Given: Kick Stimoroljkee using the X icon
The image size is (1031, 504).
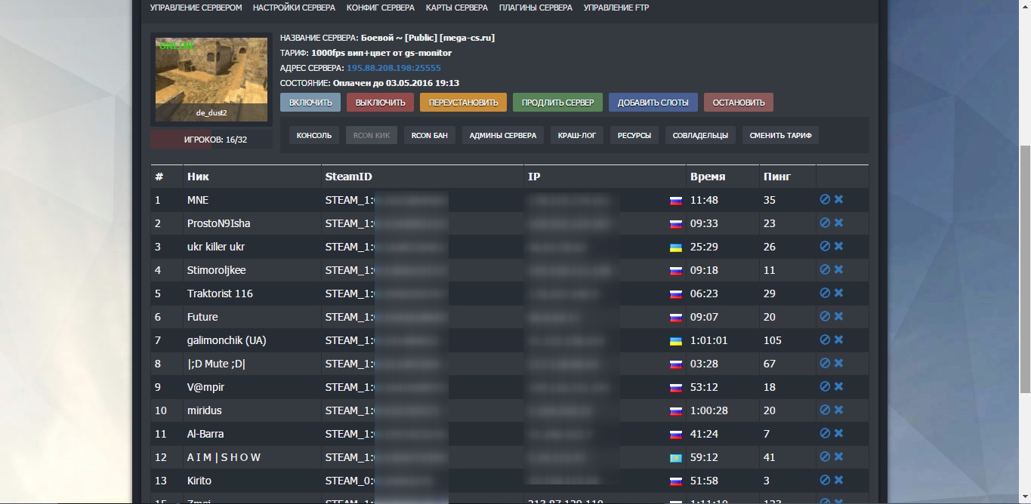Looking at the screenshot, I should coord(838,269).
